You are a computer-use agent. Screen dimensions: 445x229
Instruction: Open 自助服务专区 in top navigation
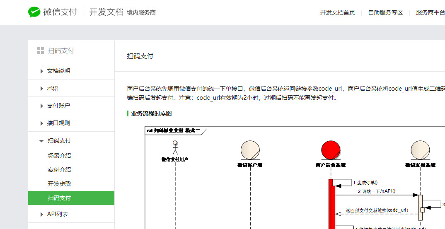point(385,12)
